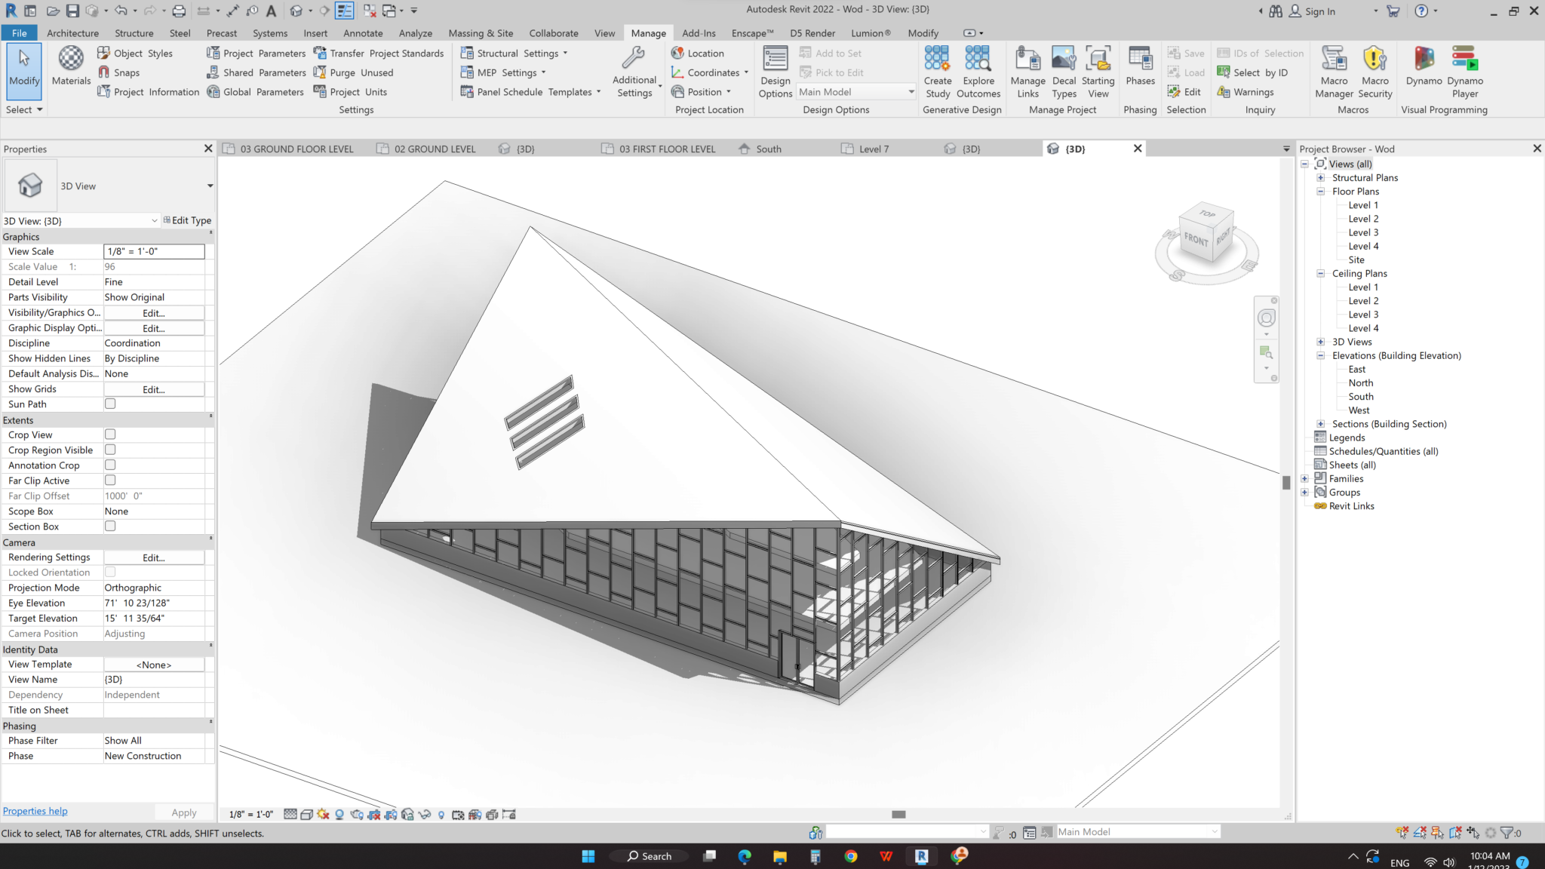1545x869 pixels.
Task: Collapse the Floor Plans tree branch
Action: point(1321,191)
